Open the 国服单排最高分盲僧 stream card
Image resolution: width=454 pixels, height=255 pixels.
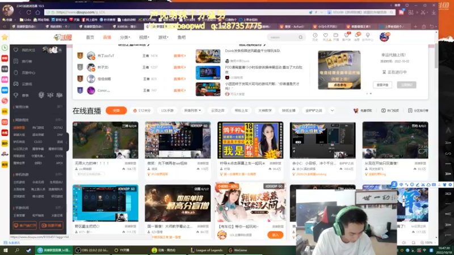(x=178, y=203)
